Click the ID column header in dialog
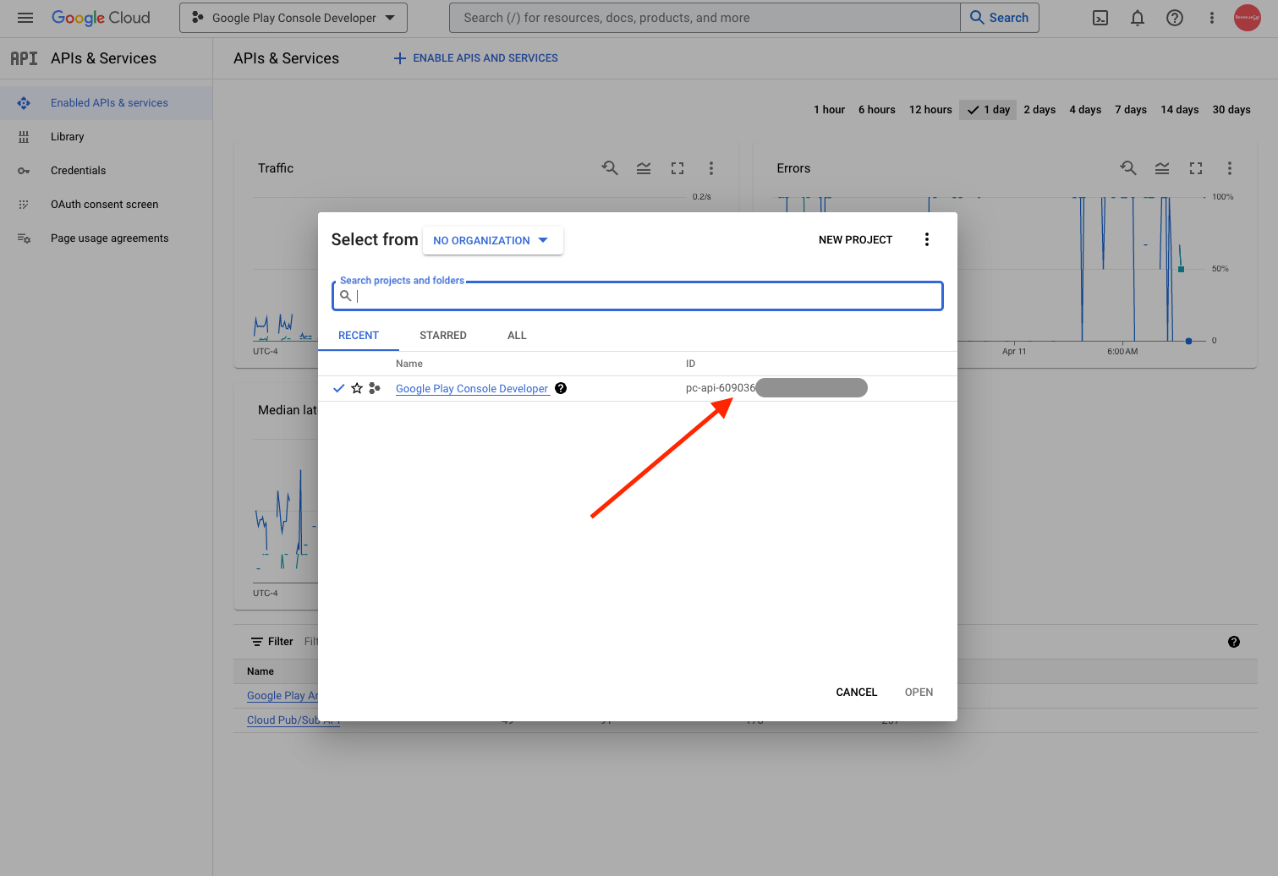The height and width of the screenshot is (876, 1278). (x=690, y=364)
